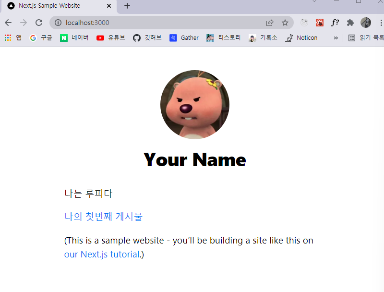The width and height of the screenshot is (384, 292).
Task: Open the 유튜브 bookmark
Action: click(x=111, y=38)
